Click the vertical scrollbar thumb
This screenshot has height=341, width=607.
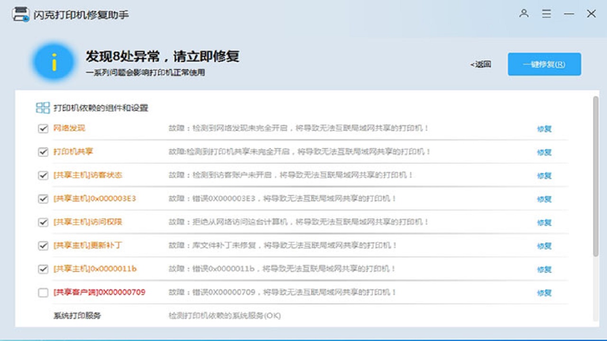tap(596, 175)
